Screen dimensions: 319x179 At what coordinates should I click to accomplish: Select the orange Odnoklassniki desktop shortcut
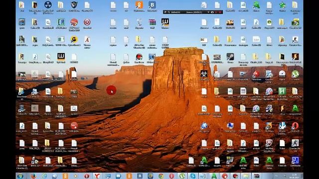point(139,5)
